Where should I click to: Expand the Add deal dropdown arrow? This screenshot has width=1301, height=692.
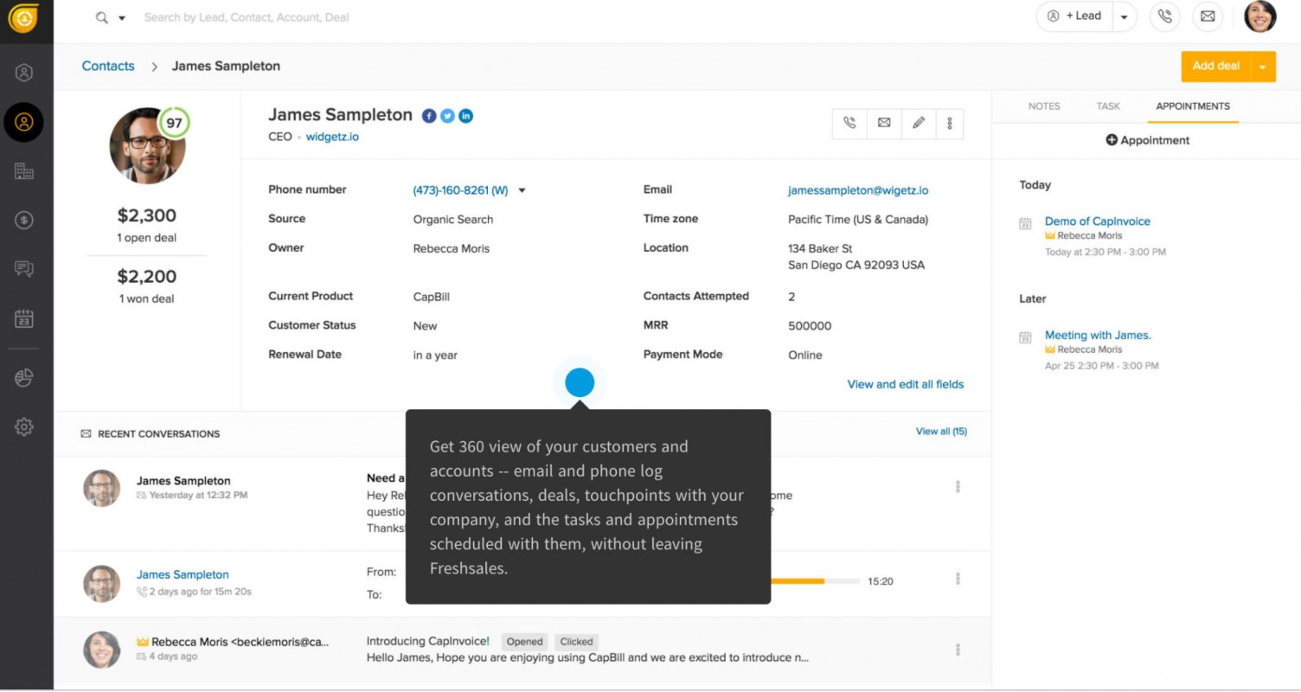pyautogui.click(x=1263, y=67)
